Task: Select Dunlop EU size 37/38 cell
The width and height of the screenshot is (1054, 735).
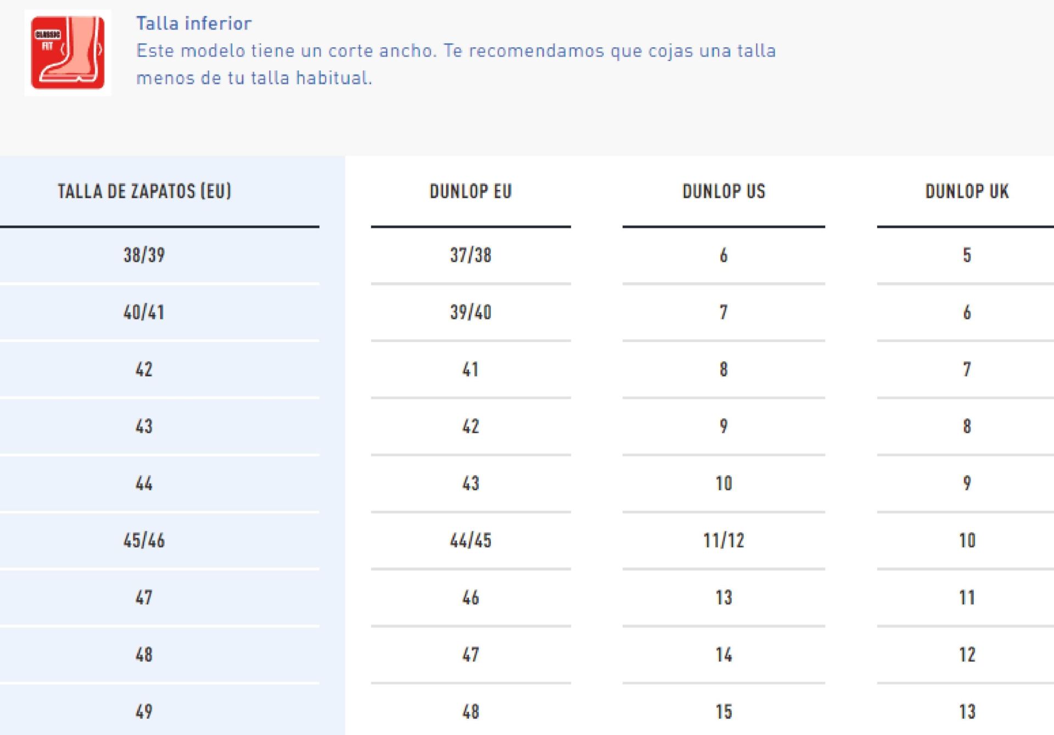Action: click(470, 255)
